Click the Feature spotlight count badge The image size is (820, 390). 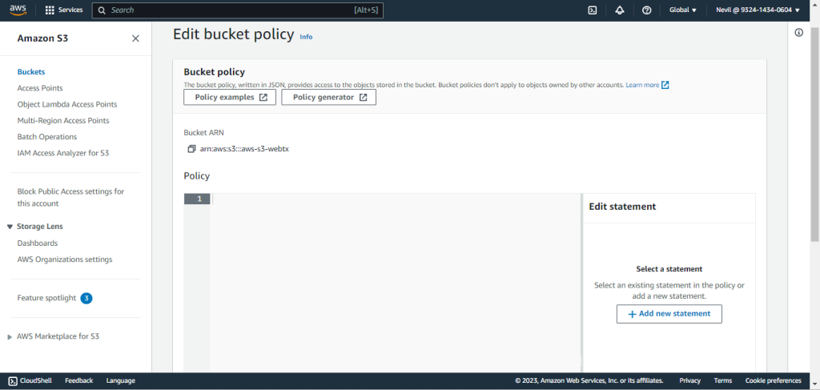coord(86,298)
